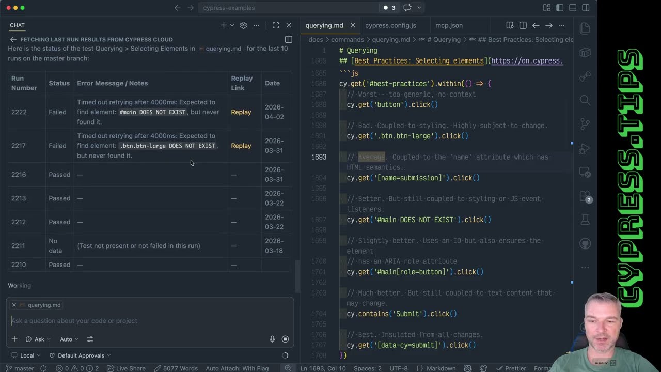Viewport: 661px width, 372px height.
Task: Select the docs breadcrumb segment
Action: point(316,40)
